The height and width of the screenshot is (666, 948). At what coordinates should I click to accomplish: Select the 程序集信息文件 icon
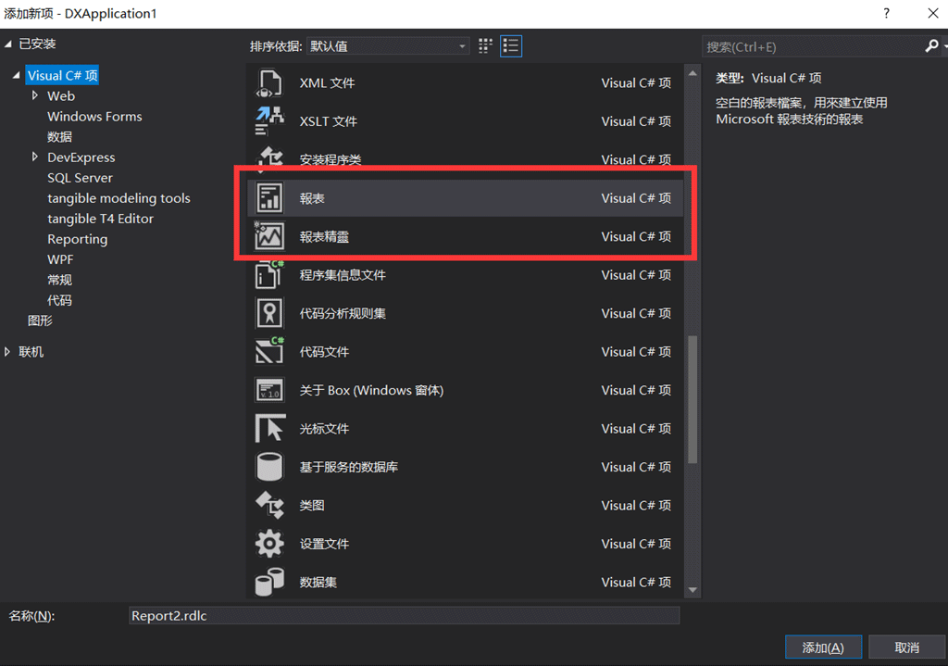269,275
